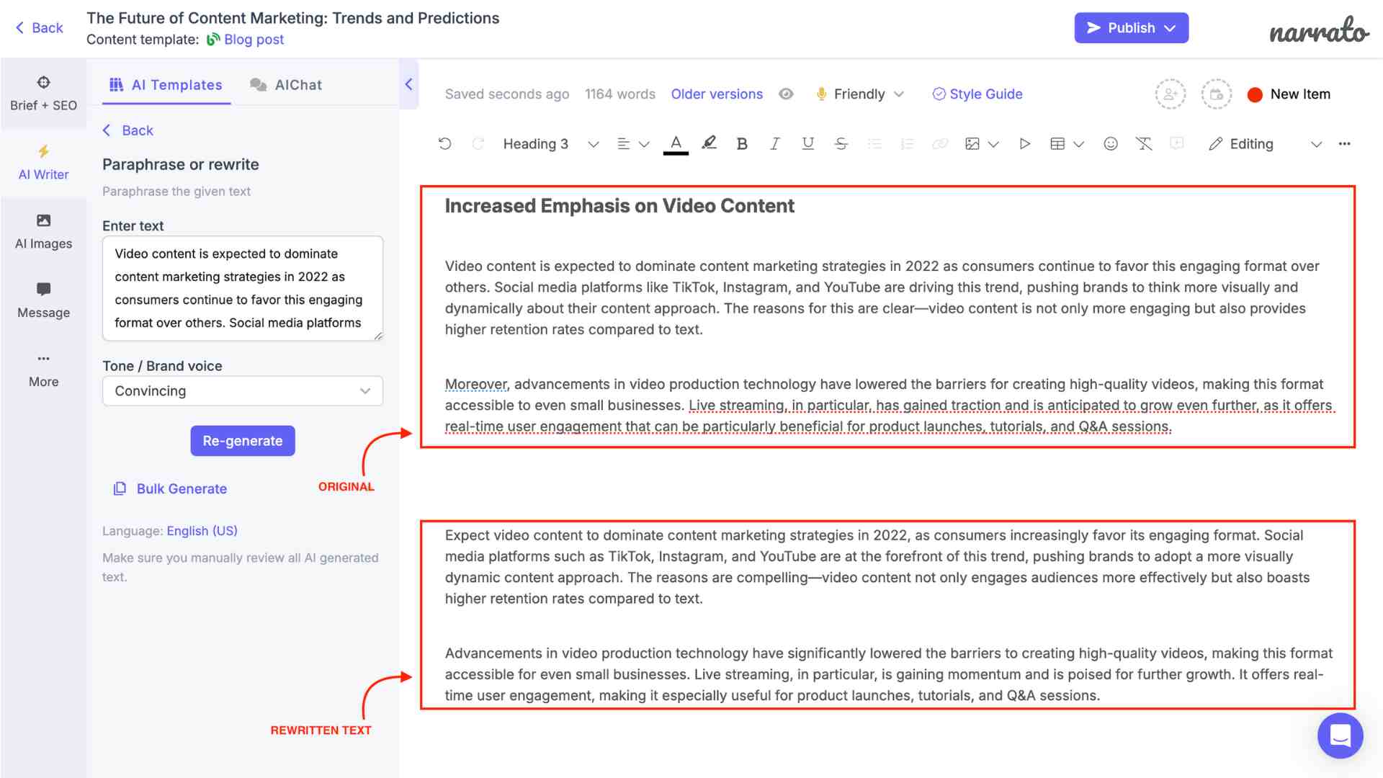Insert a bulleted list
The width and height of the screenshot is (1383, 778).
click(874, 144)
